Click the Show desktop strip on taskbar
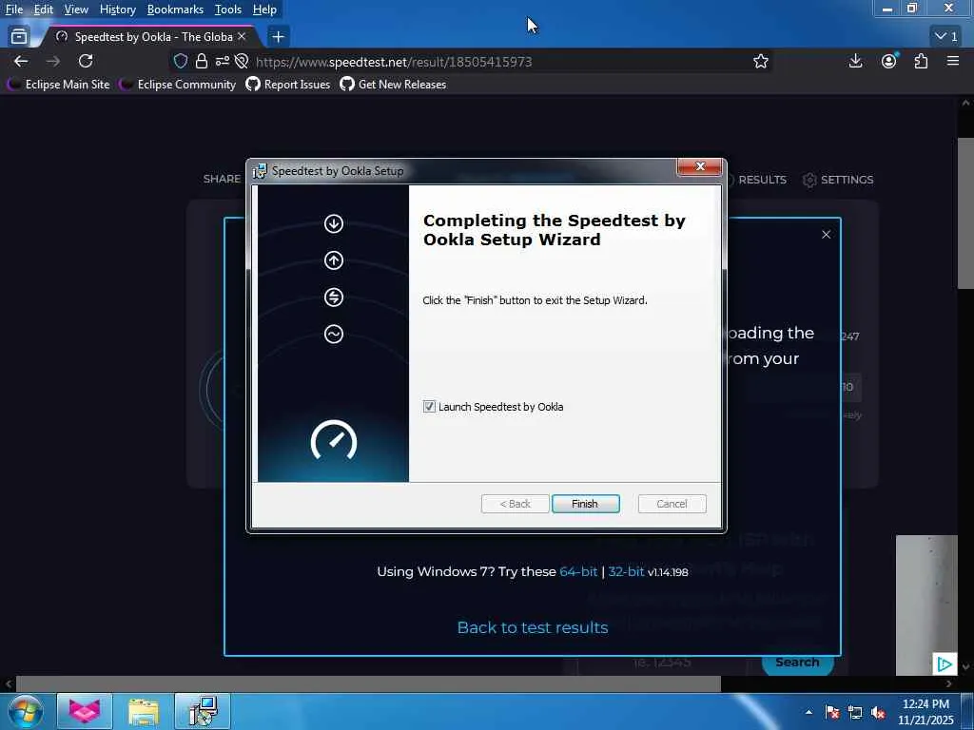974x730 pixels. 967,711
